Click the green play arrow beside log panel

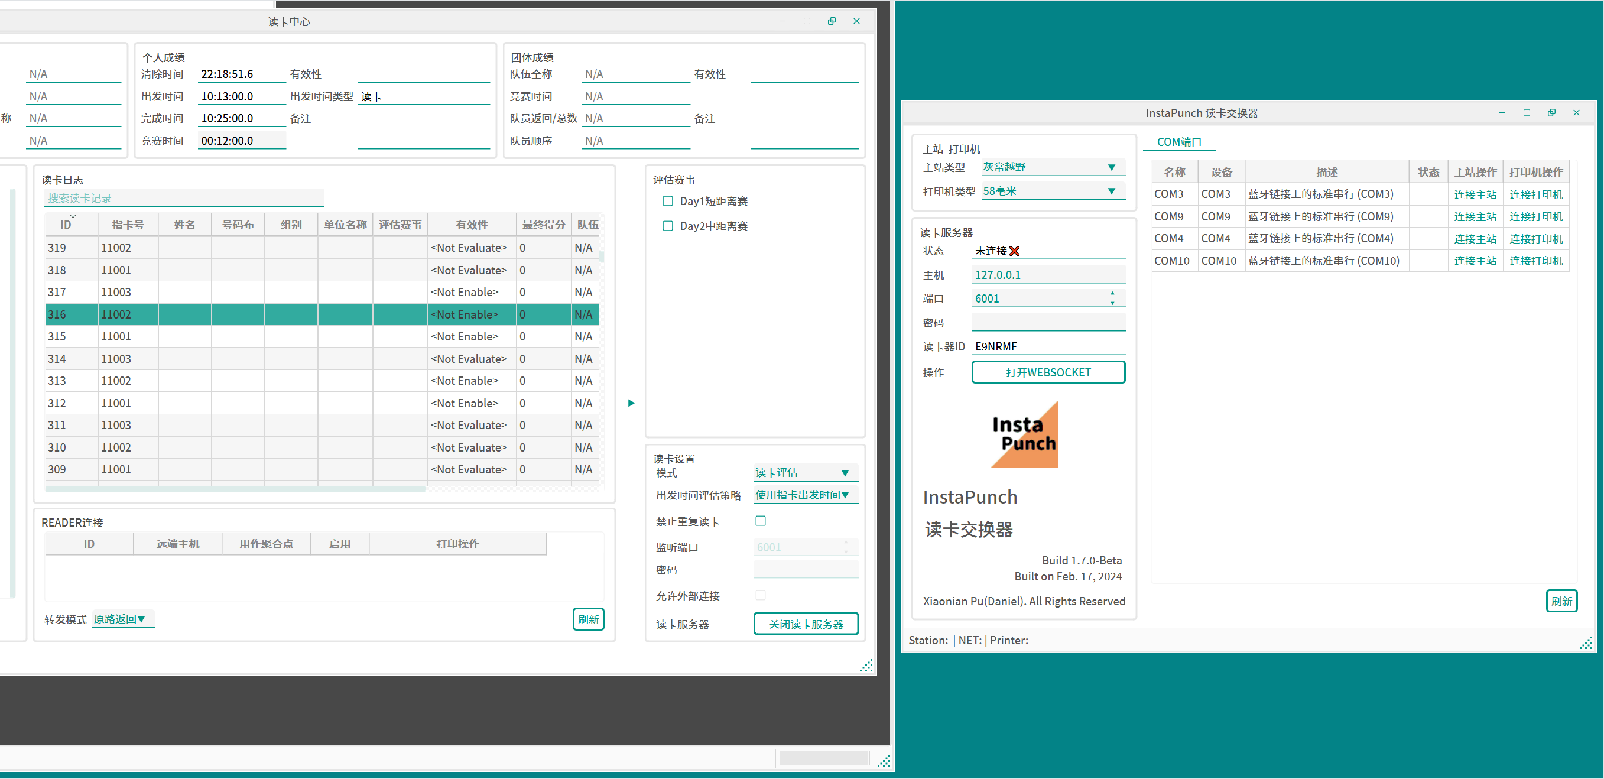pyautogui.click(x=631, y=403)
